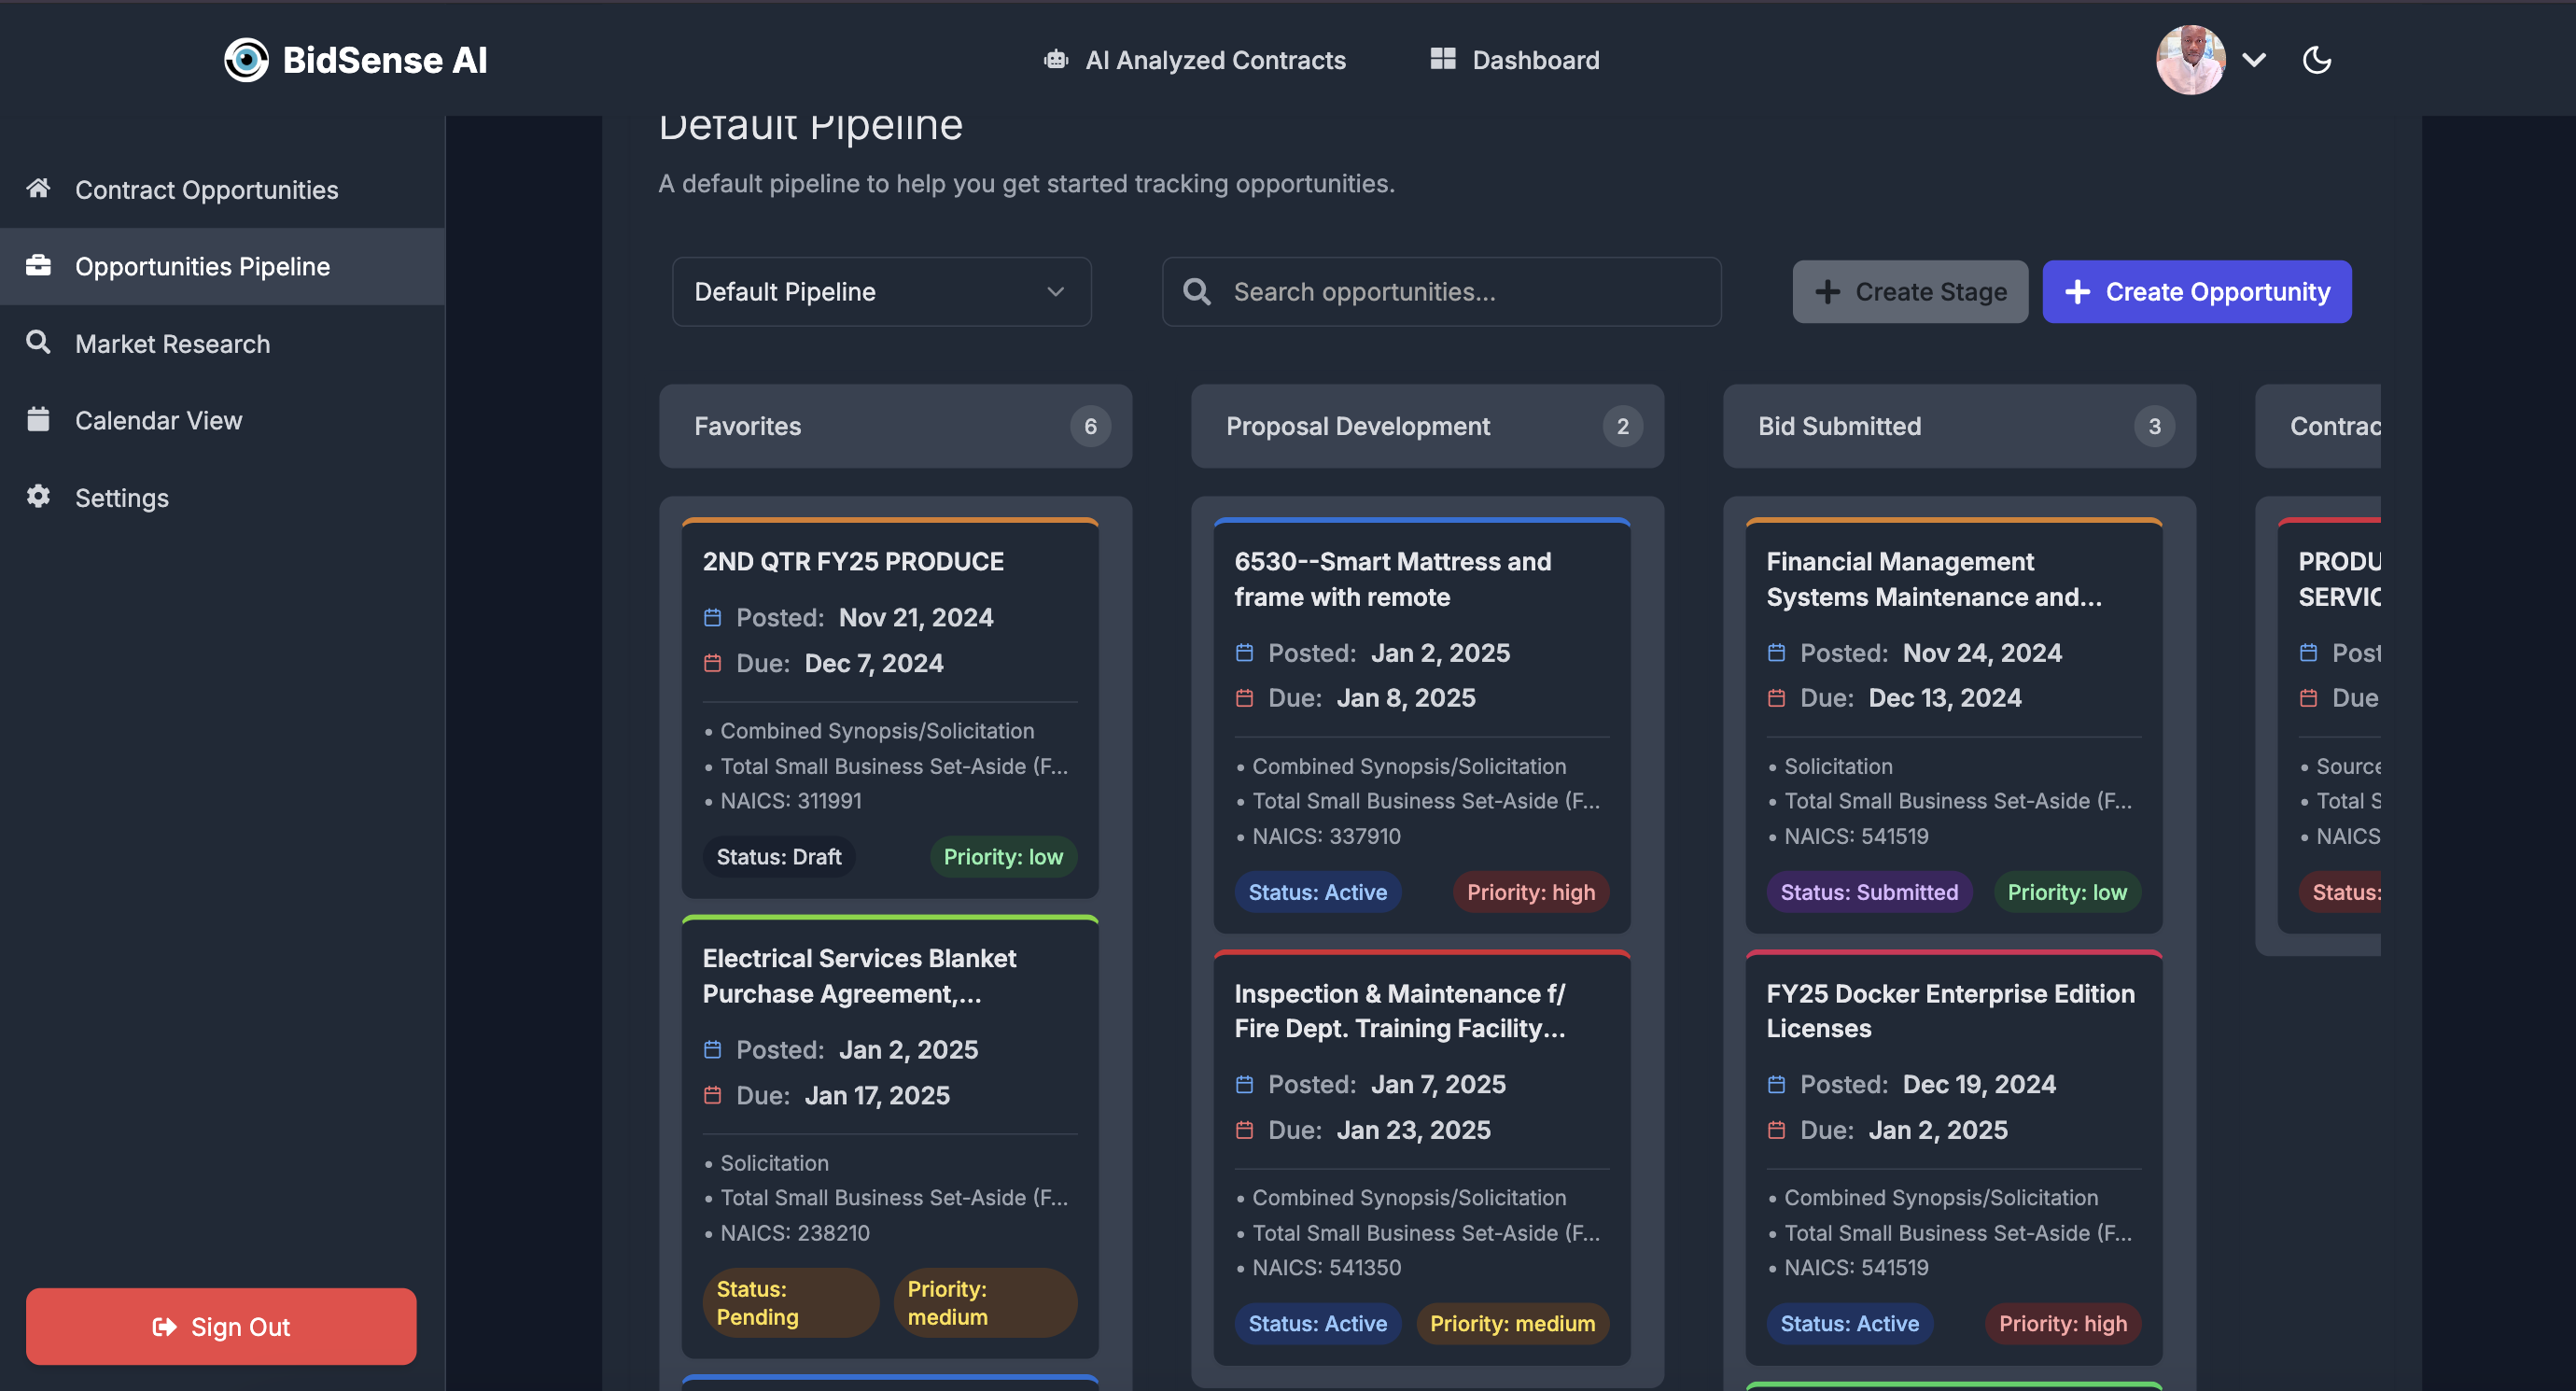Click the calendar icon for Calendar View
The width and height of the screenshot is (2576, 1391).
(38, 419)
